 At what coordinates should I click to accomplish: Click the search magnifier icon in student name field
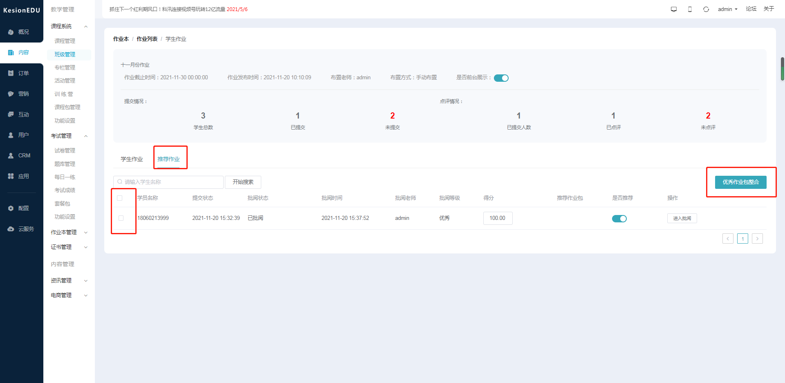point(120,182)
